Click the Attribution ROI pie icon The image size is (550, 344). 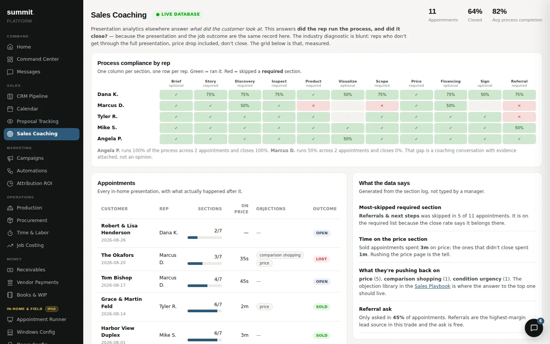(10, 183)
